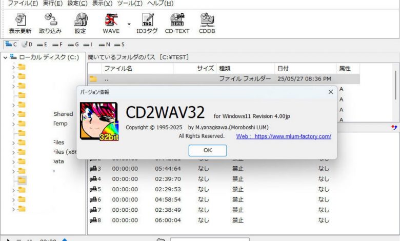Image resolution: width=400 pixels, height=241 pixels.
Task: Open the mlum-factory.com web link
Action: 284,136
